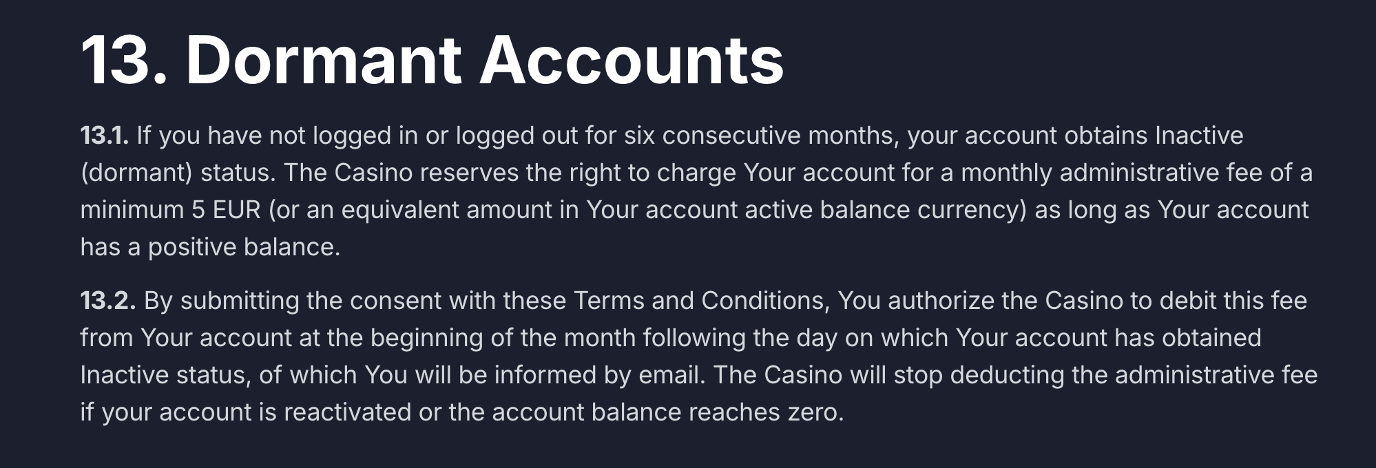Click the bold '13.2.' clause number
Viewport: 1376px width, 468px height.
[108, 301]
